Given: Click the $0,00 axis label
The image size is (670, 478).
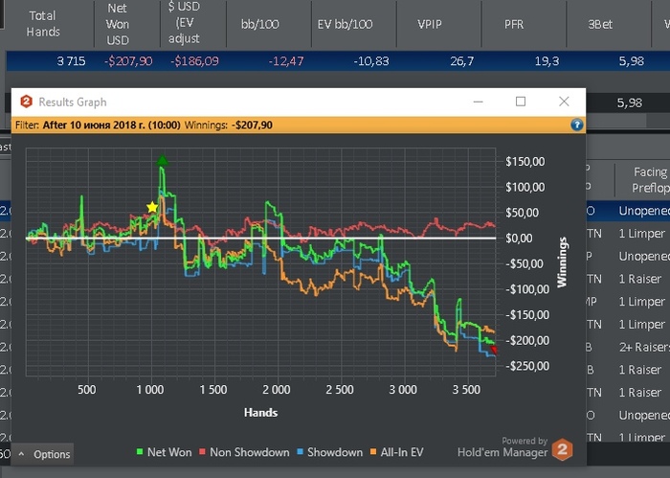Looking at the screenshot, I should [519, 239].
